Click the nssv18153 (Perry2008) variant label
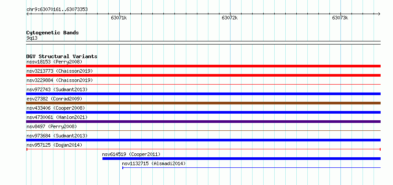This screenshot has height=185, width=393. (54, 62)
